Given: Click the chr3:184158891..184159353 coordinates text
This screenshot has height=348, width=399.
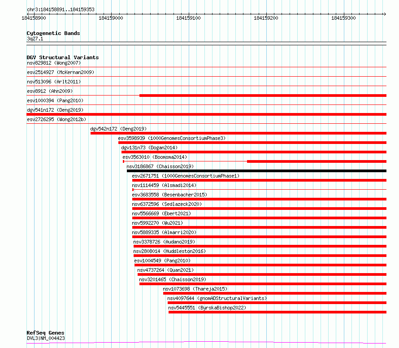Looking at the screenshot, I should [61, 9].
